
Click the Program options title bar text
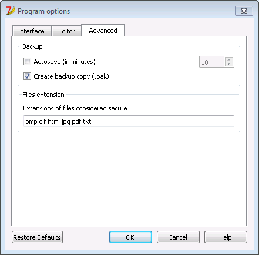43,11
